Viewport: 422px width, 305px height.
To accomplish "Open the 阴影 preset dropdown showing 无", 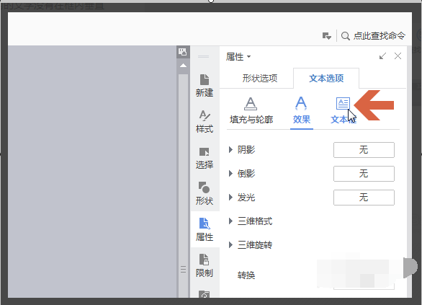I will pyautogui.click(x=364, y=150).
